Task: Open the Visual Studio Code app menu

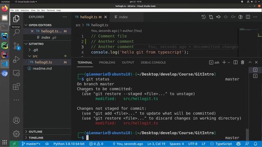Action: tap(26, 2)
